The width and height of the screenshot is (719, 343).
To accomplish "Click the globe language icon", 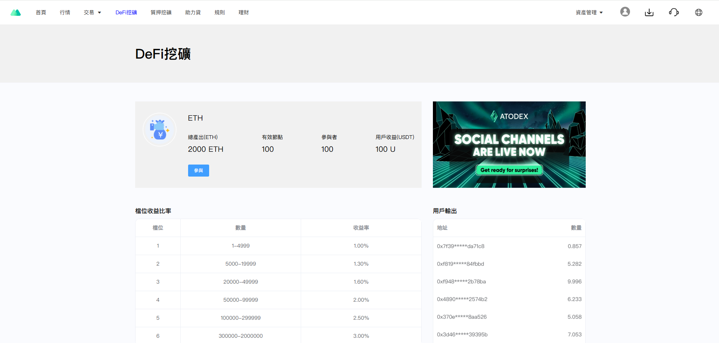I will click(698, 12).
